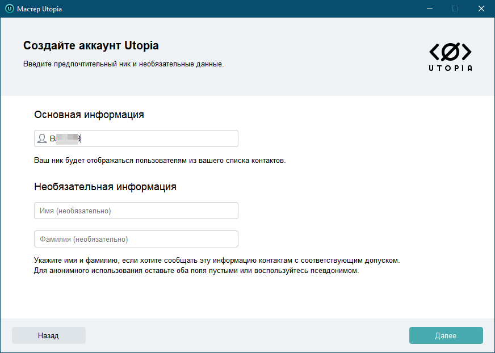The width and height of the screenshot is (495, 353).
Task: Click the 'Укажите имя и фамилию' hint text
Action: [x=217, y=260]
